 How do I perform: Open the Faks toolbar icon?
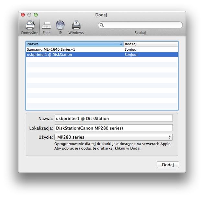(47, 26)
